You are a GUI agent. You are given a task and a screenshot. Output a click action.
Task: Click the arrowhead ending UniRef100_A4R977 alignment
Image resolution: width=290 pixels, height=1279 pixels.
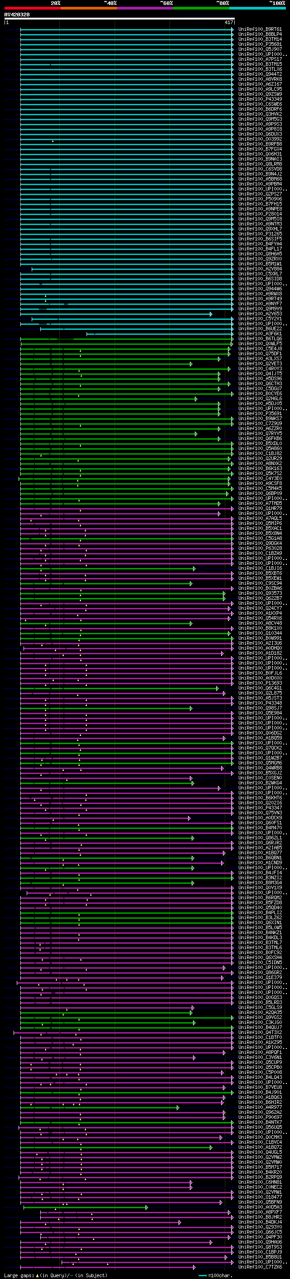click(178, 1107)
